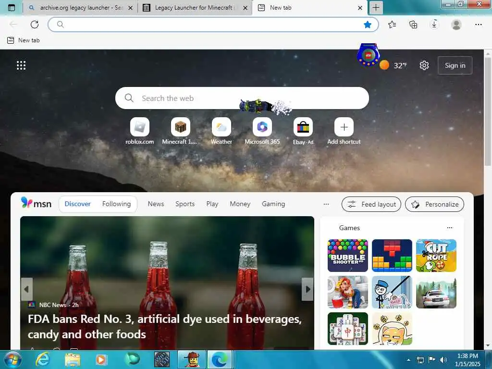Select the Discover feed tab
The width and height of the screenshot is (492, 369).
point(77,204)
